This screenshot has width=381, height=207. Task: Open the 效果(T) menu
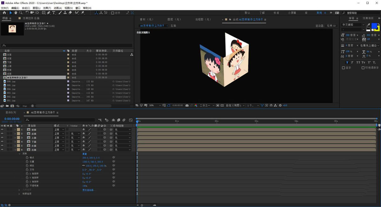coord(47,8)
